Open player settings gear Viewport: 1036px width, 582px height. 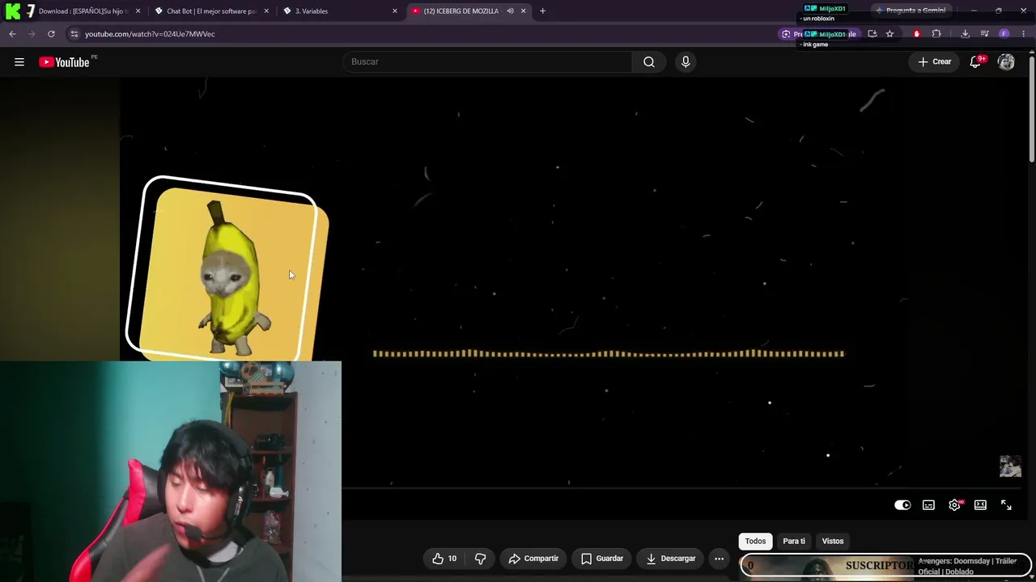tap(954, 505)
